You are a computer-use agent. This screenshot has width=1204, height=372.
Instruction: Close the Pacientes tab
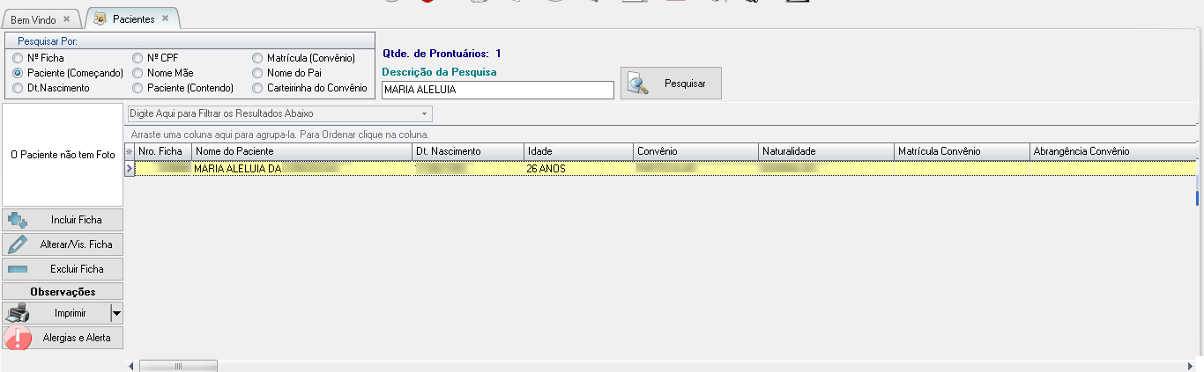tap(165, 18)
